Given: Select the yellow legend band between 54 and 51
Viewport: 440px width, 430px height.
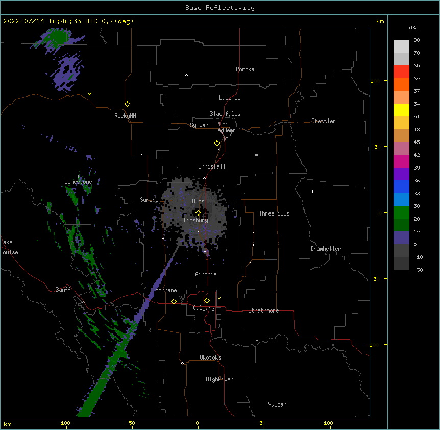Looking at the screenshot, I should click(x=401, y=110).
